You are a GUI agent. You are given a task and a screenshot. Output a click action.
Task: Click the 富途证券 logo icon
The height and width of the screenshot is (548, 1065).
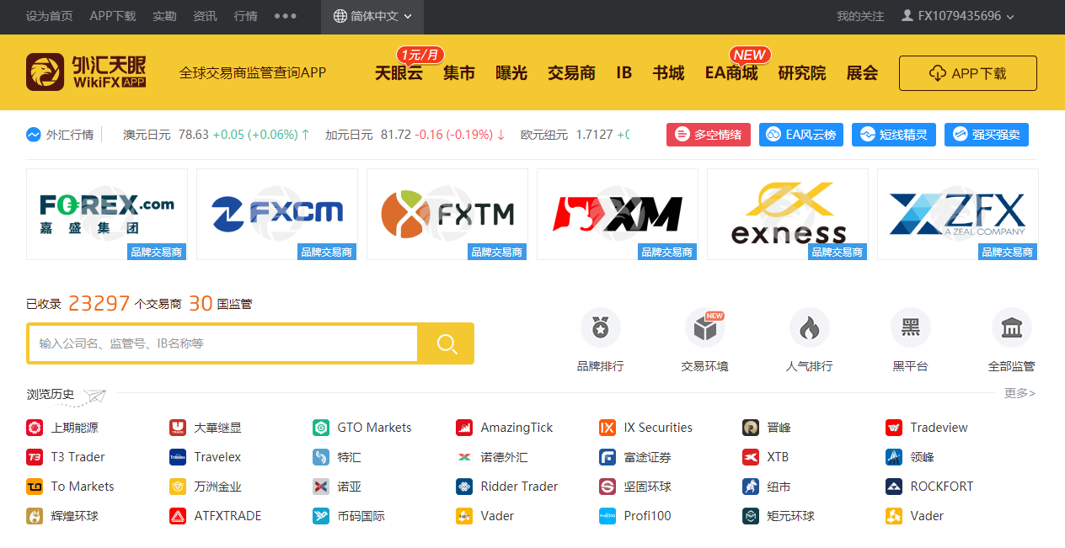(607, 457)
